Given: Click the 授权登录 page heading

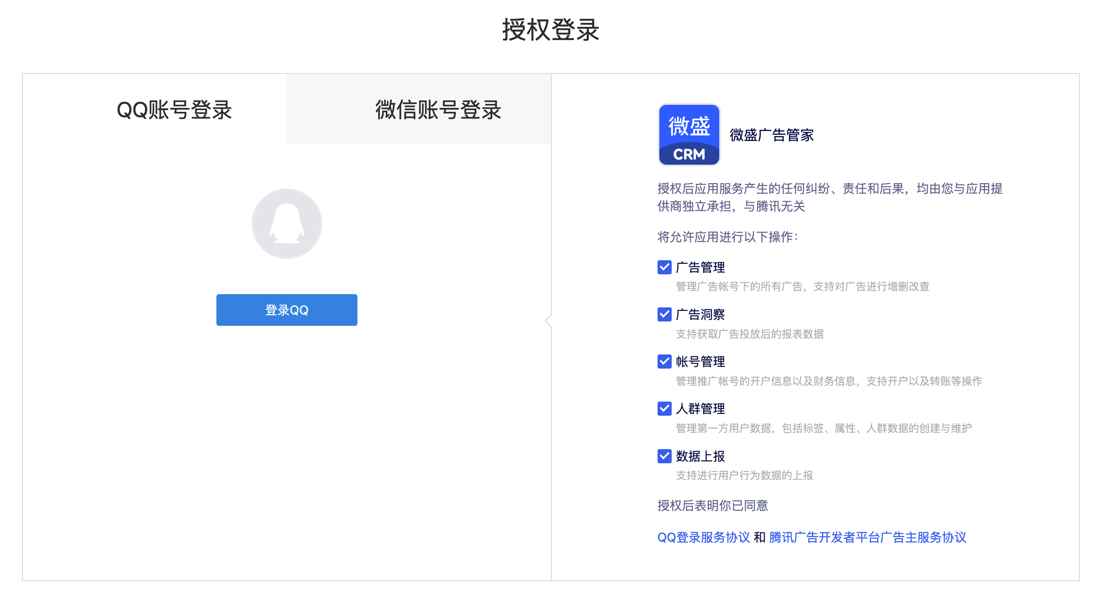Looking at the screenshot, I should (550, 30).
